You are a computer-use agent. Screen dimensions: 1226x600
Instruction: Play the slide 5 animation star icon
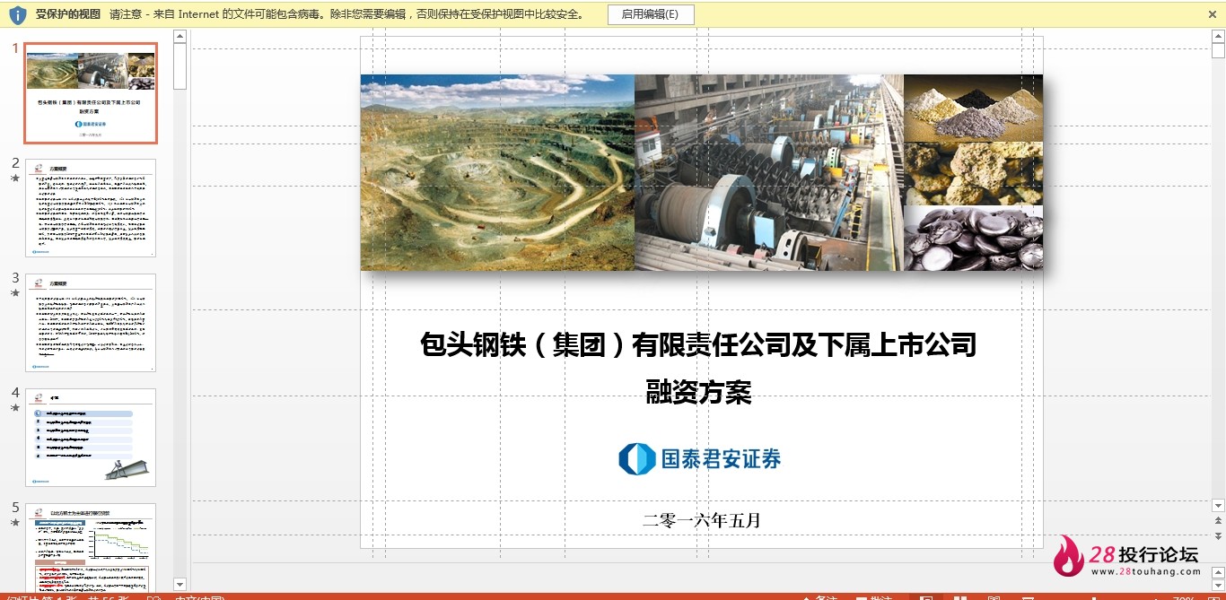(x=14, y=522)
